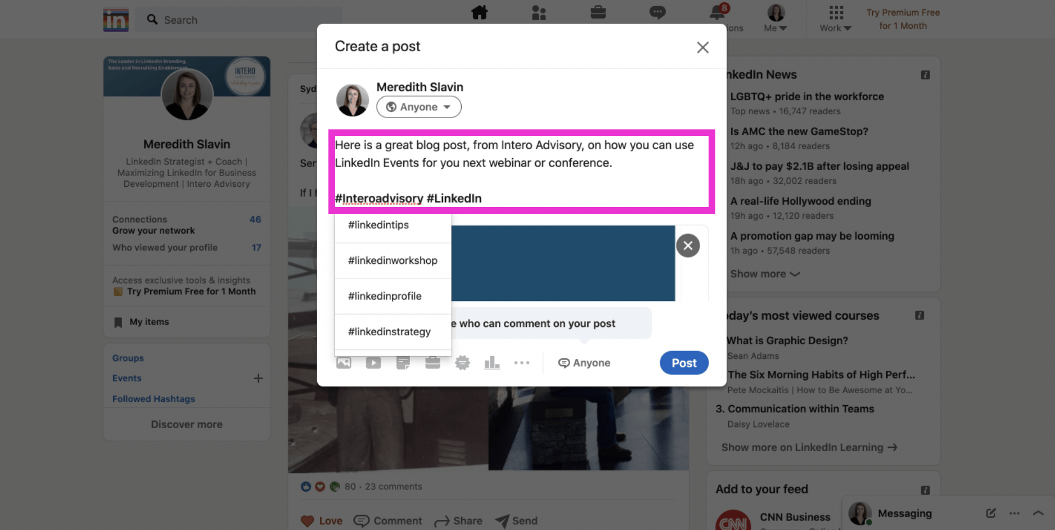Add a video to the post
The width and height of the screenshot is (1055, 530).
tap(373, 363)
